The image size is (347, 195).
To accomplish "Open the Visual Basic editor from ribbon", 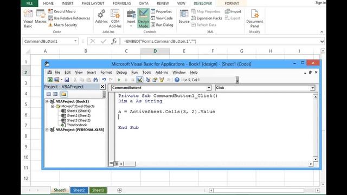I will 28,18.
